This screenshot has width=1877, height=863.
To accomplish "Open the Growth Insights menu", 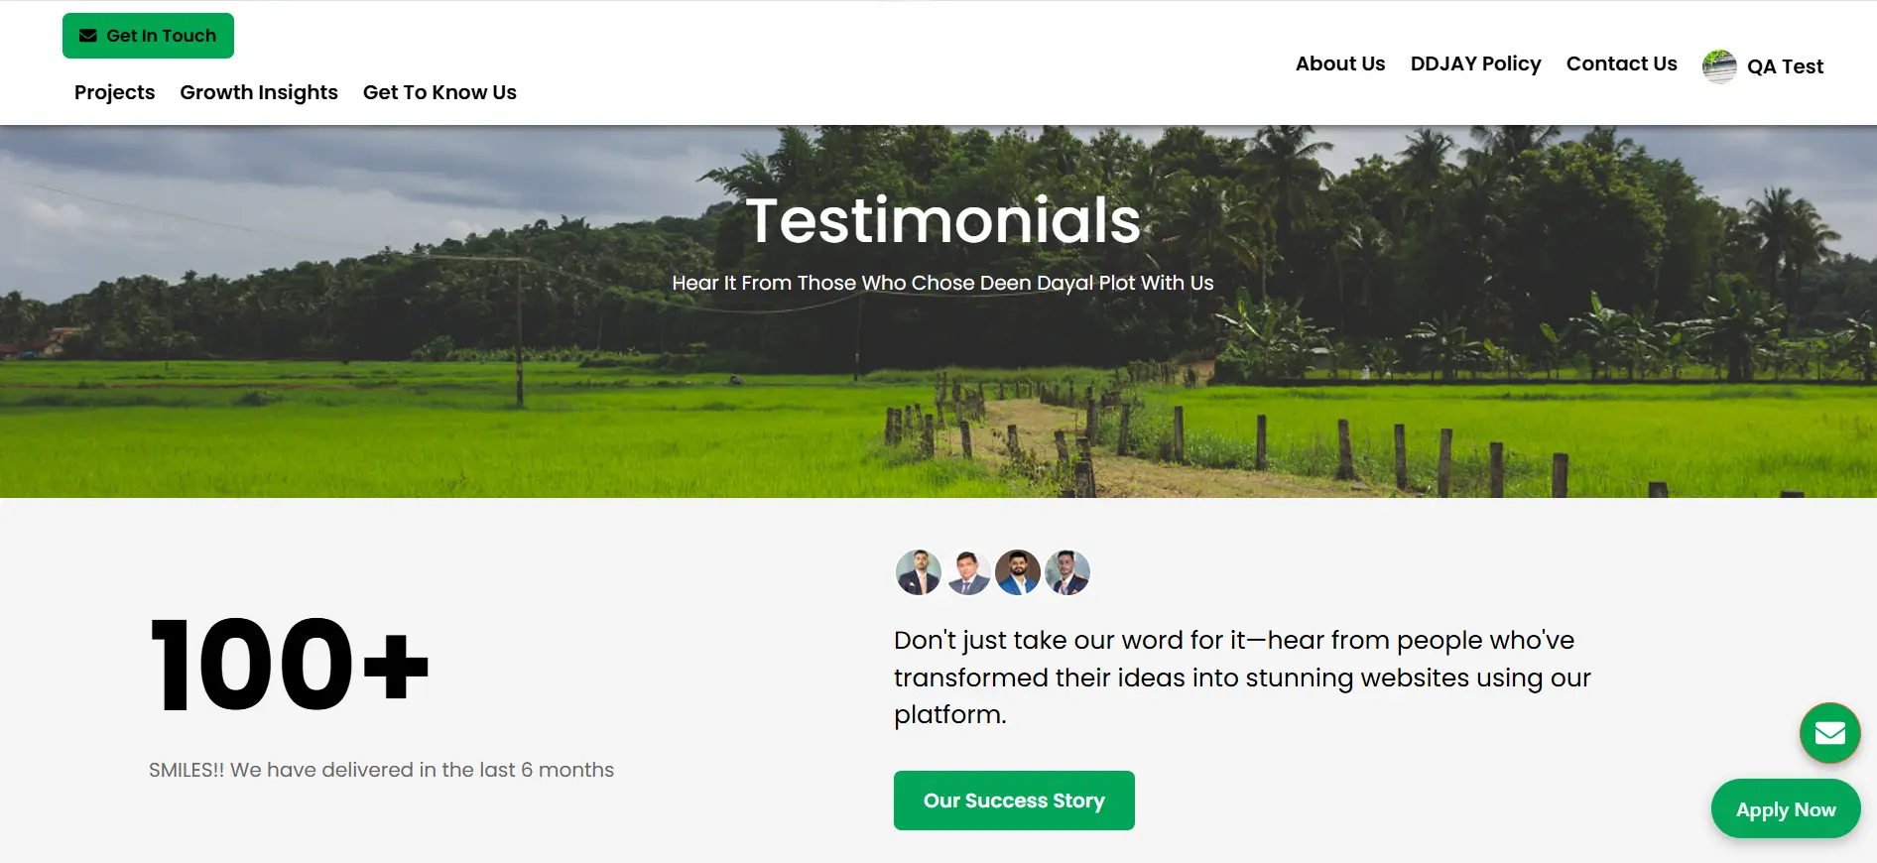I will click(259, 92).
